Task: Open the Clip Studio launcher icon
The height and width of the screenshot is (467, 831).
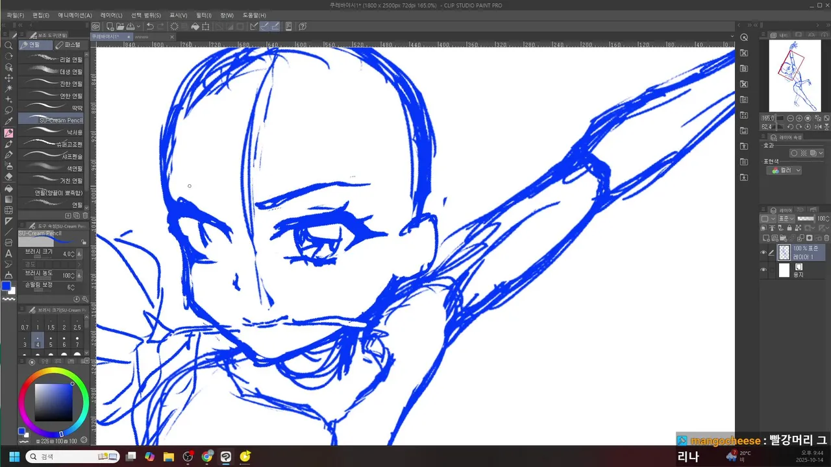Action: click(96, 27)
